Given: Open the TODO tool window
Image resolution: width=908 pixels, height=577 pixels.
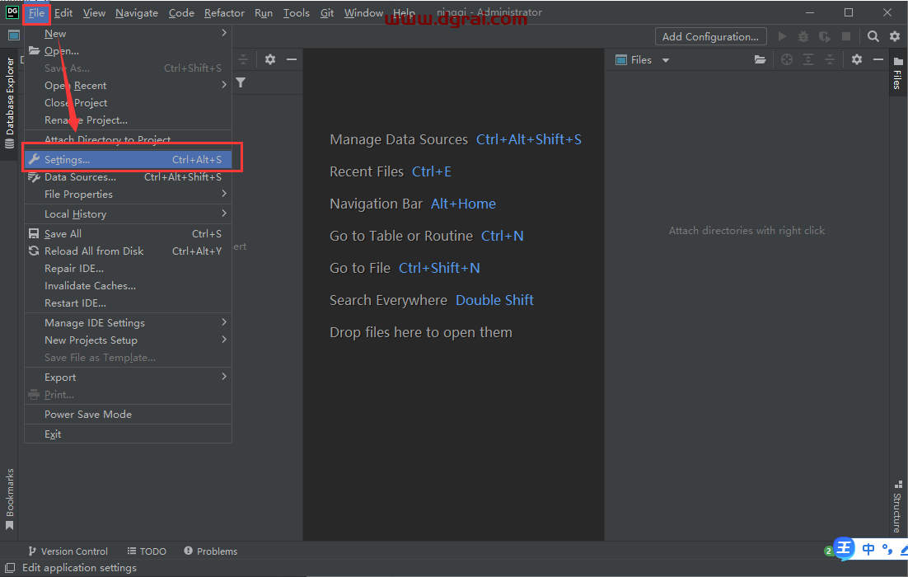Looking at the screenshot, I should tap(147, 551).
